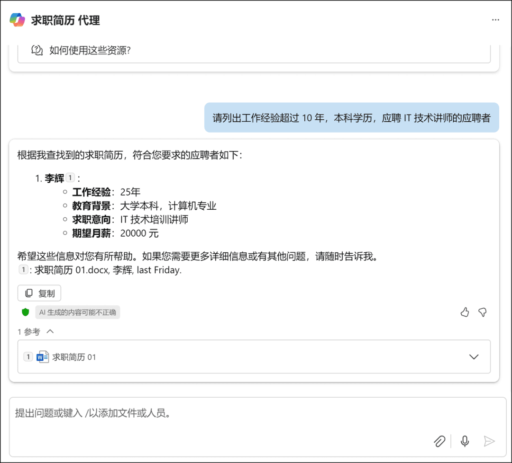Click the Copilot logo icon

18,20
